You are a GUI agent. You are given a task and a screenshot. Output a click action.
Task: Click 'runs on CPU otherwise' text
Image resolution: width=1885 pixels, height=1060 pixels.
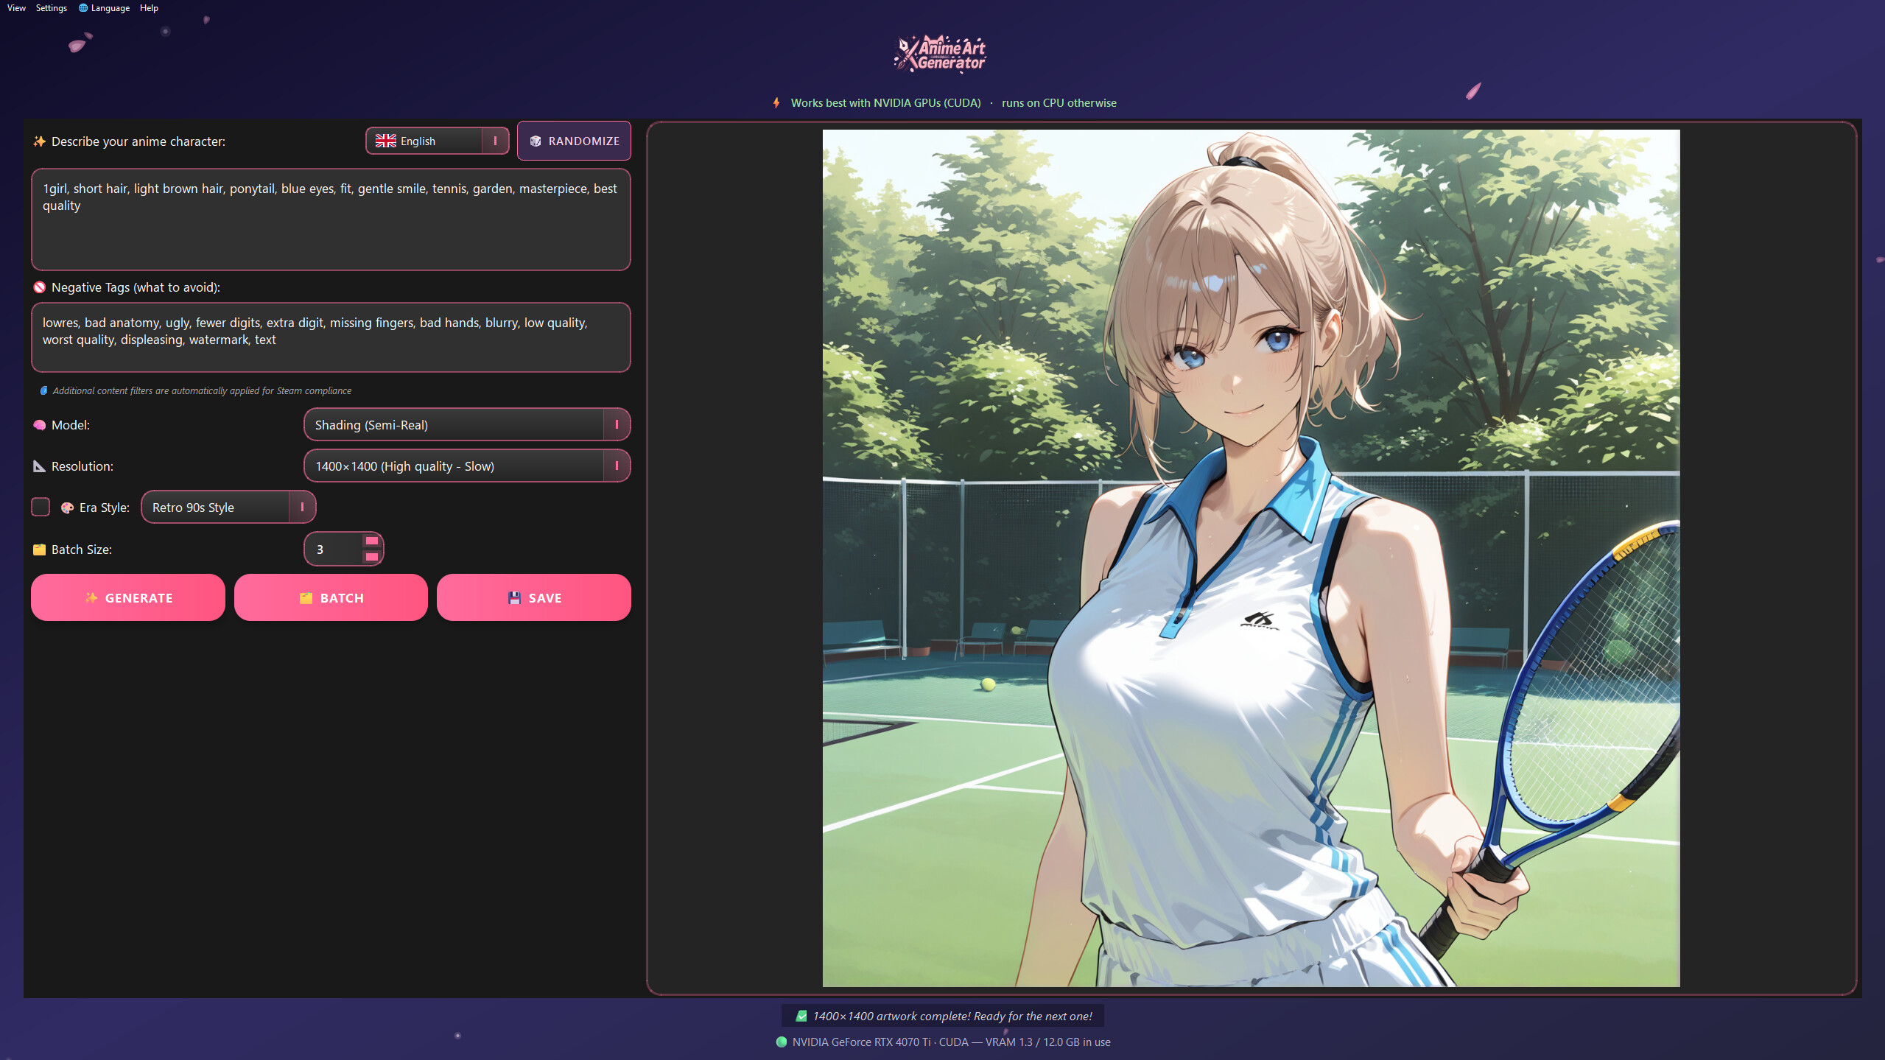pos(1059,103)
